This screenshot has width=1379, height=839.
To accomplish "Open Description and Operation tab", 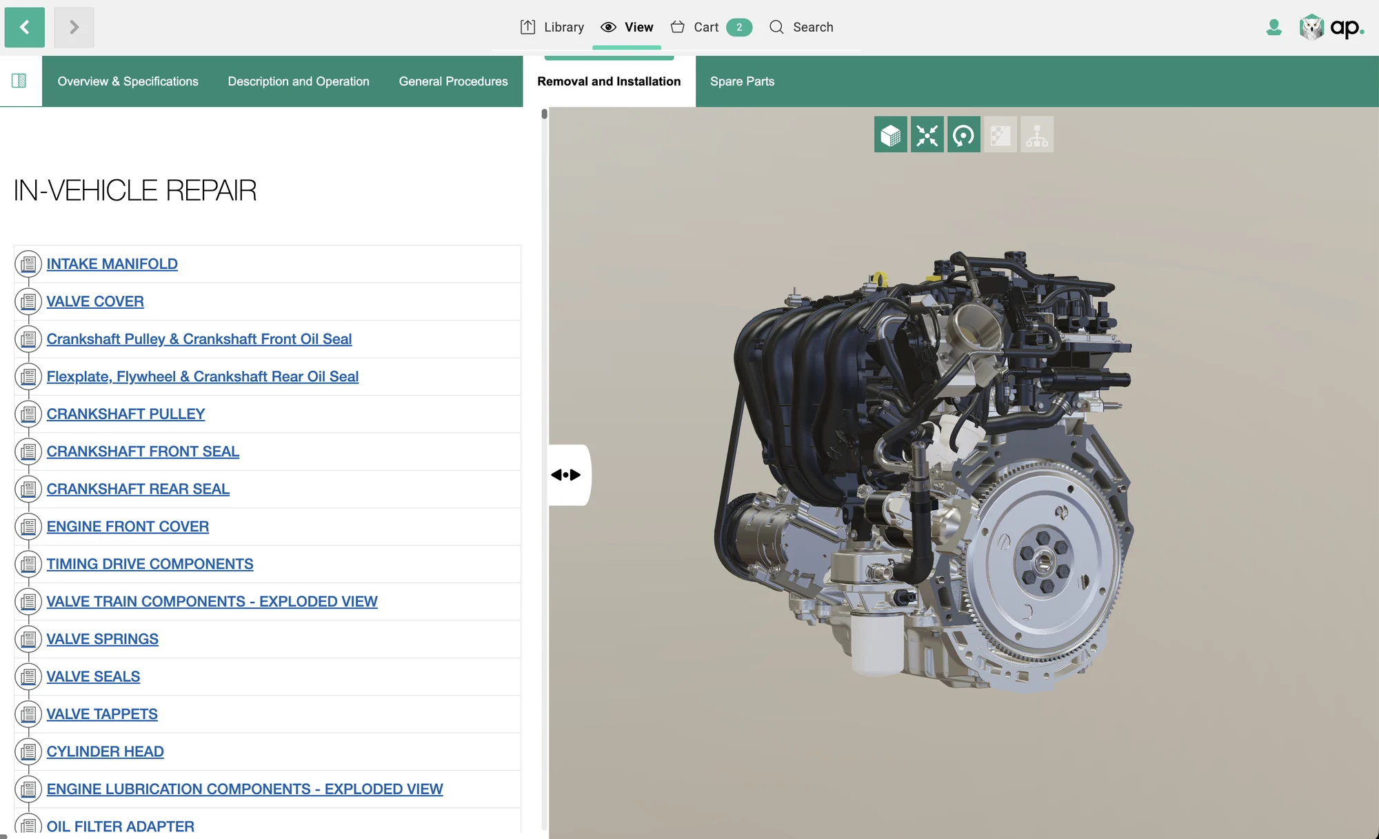I will pos(299,81).
